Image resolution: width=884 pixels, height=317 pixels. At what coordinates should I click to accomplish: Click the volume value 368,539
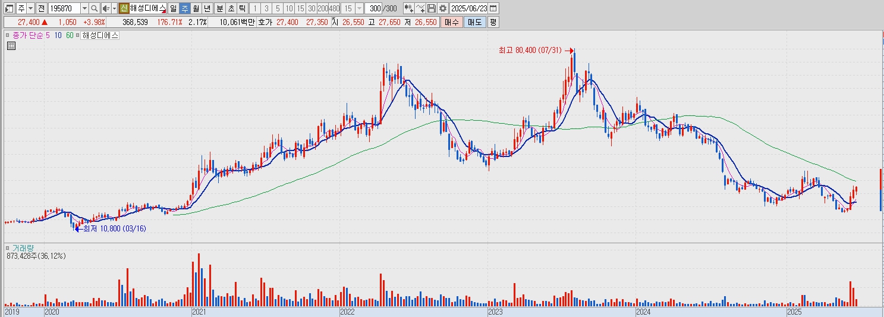point(135,22)
